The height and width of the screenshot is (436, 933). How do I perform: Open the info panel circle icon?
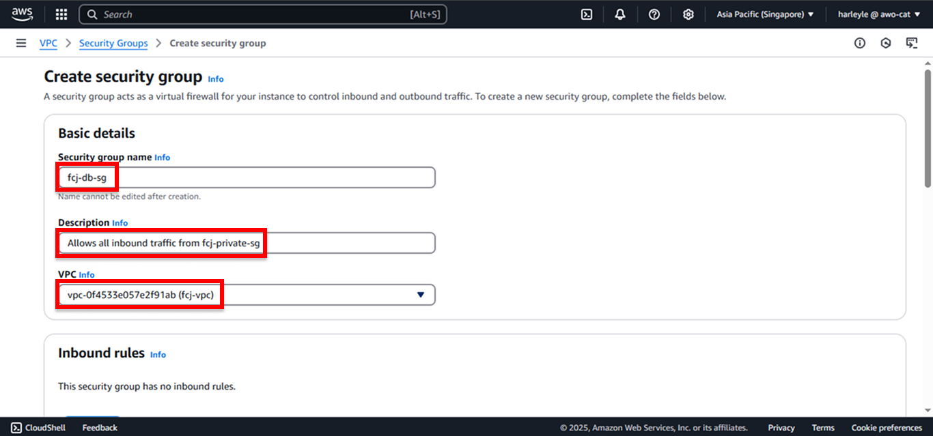pyautogui.click(x=860, y=43)
